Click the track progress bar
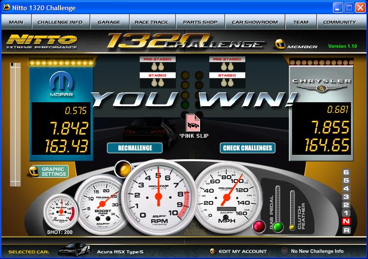368x259 pixels. click(15, 124)
